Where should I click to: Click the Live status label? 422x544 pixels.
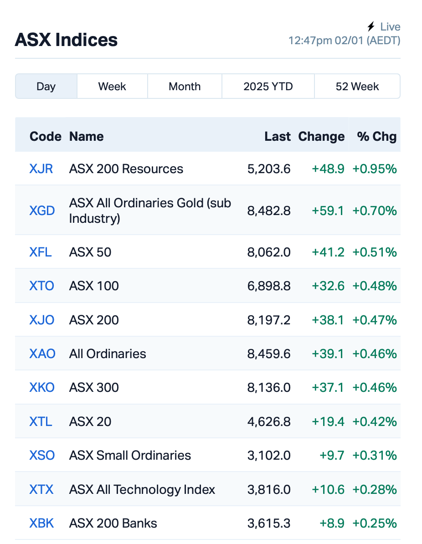390,26
